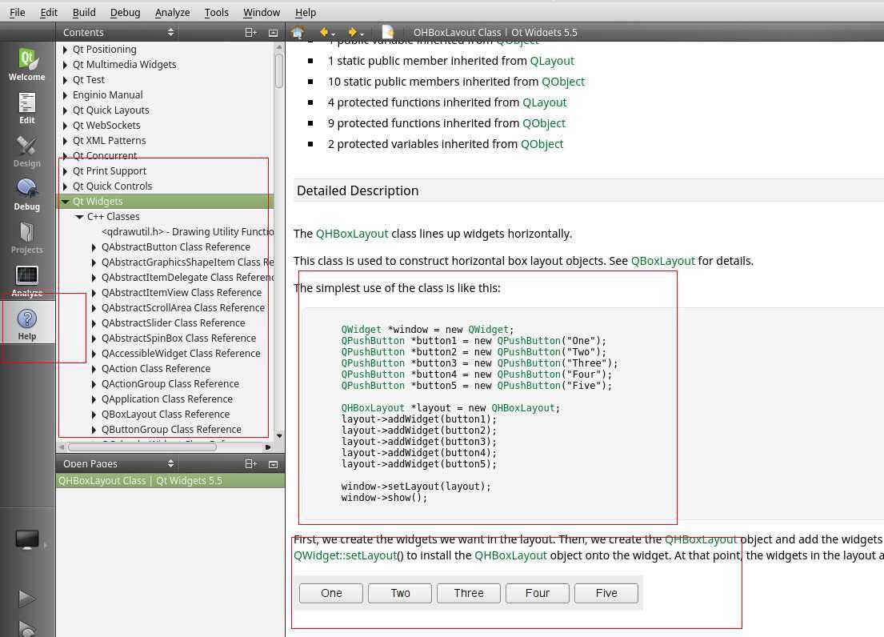
Task: Open the Tools menu
Action: click(217, 12)
